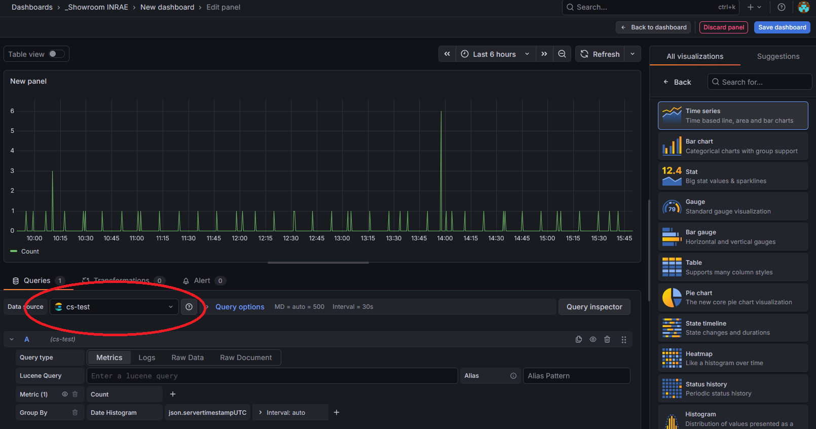
Task: Open New dashboard breadcrumb
Action: [167, 7]
